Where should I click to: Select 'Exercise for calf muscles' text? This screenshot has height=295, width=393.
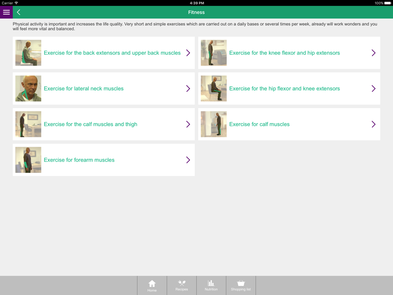[x=259, y=124]
